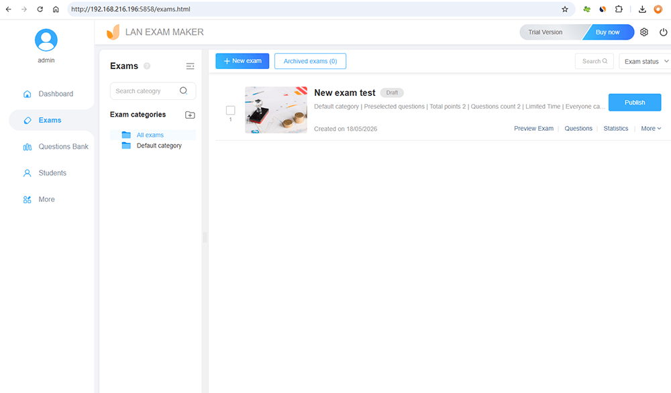Open the settings gear icon

pos(643,32)
